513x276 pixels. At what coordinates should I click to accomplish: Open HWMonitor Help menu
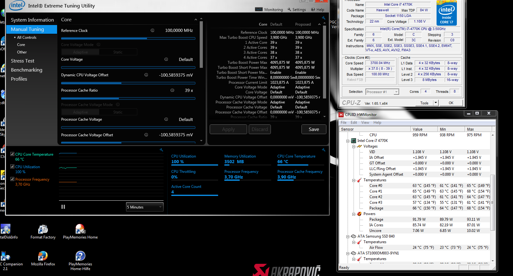377,123
